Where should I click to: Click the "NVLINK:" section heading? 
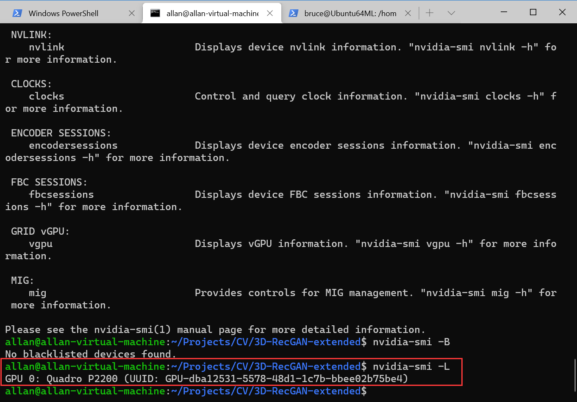[x=32, y=35]
